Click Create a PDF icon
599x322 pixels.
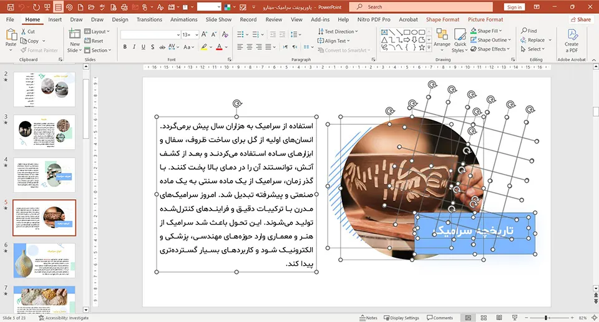pos(572,41)
